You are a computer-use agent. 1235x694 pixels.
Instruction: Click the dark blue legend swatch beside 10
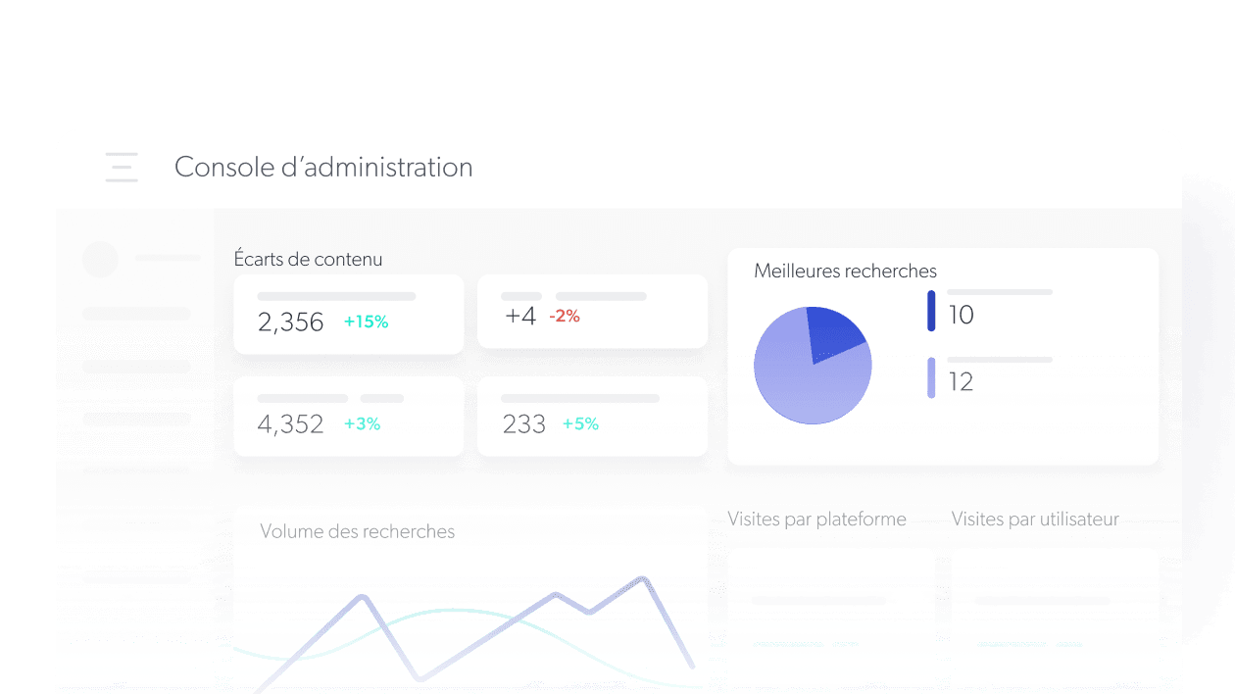(931, 311)
